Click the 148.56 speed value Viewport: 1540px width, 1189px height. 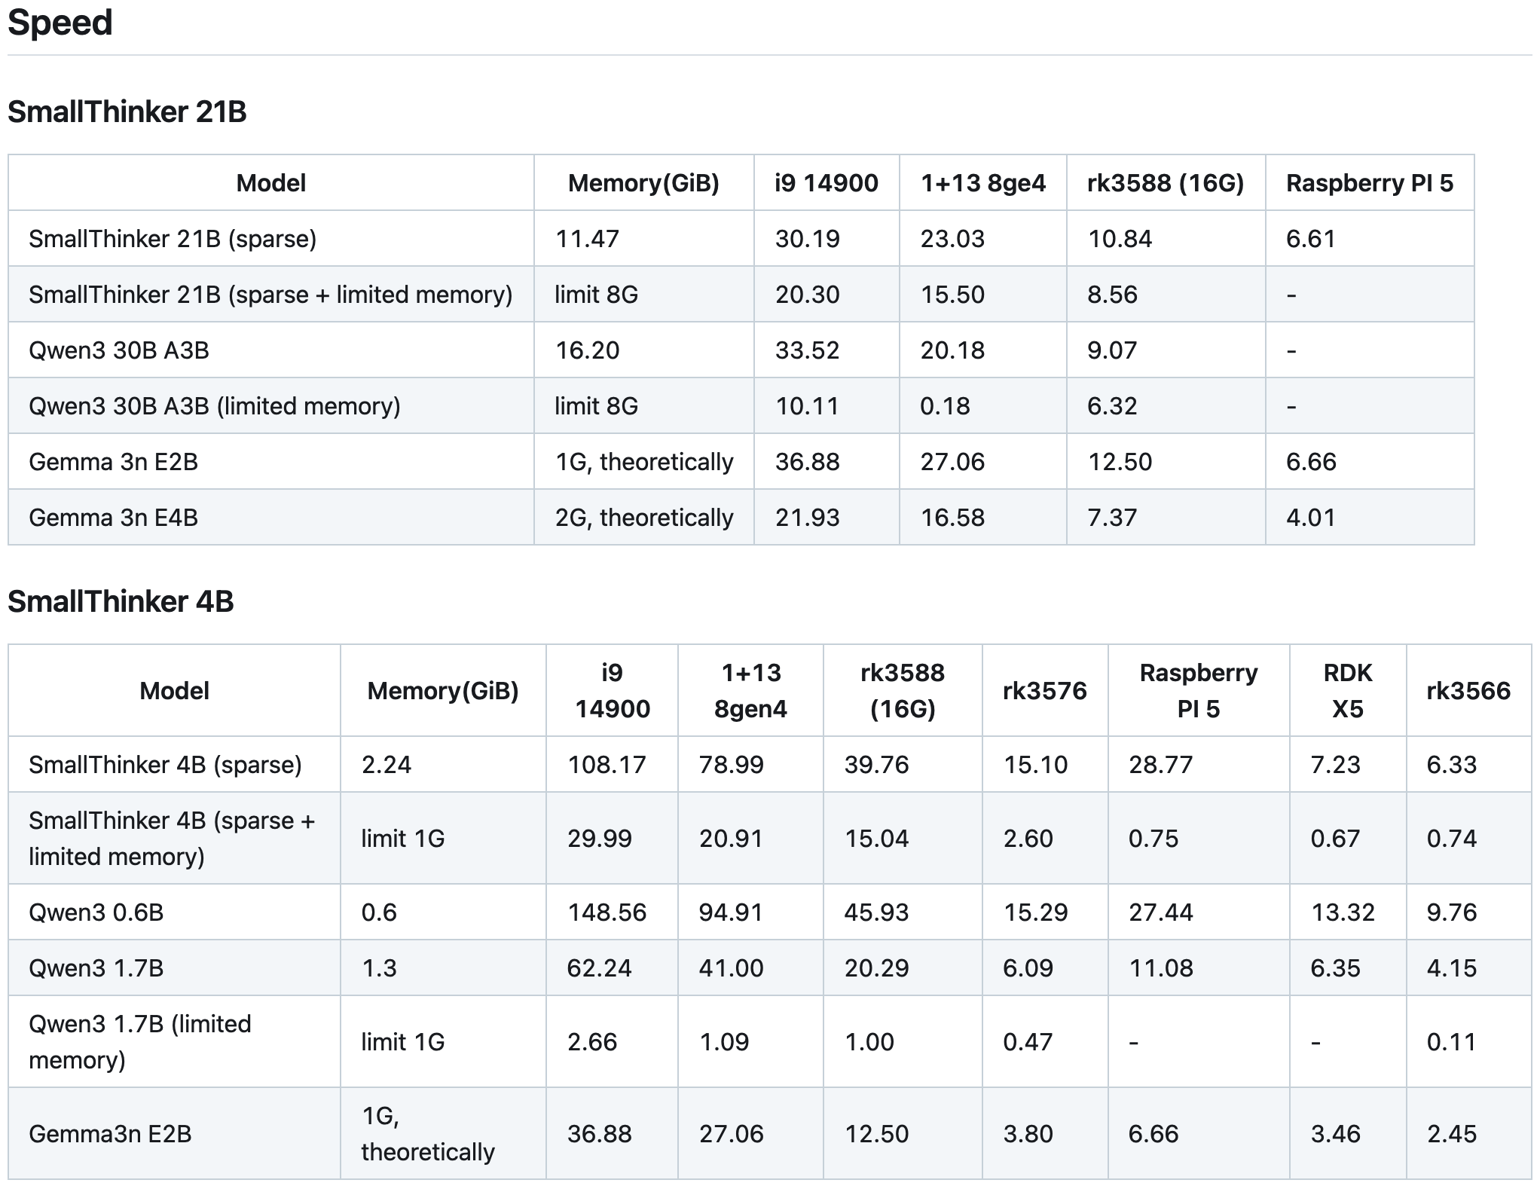pyautogui.click(x=607, y=912)
